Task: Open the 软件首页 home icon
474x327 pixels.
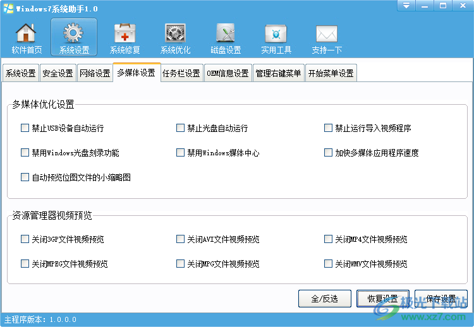Action: (26, 37)
